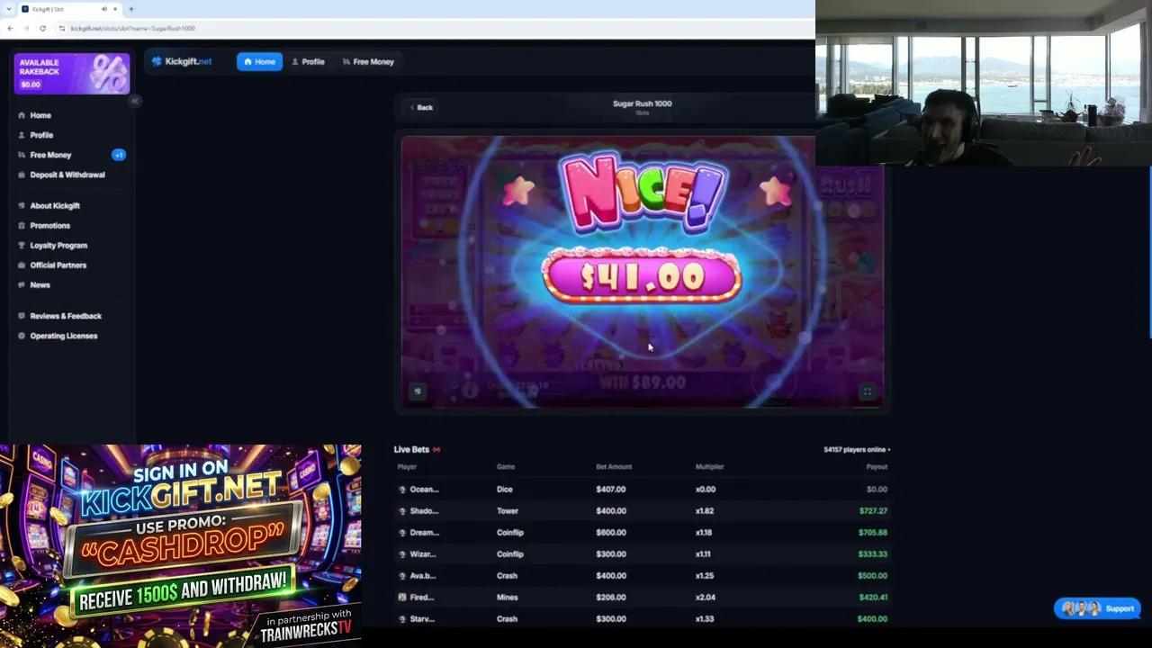Reload the page with browser refresh icon

click(x=42, y=28)
